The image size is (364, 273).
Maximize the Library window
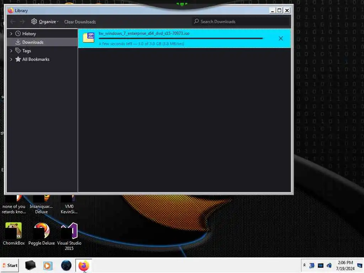pos(279,10)
